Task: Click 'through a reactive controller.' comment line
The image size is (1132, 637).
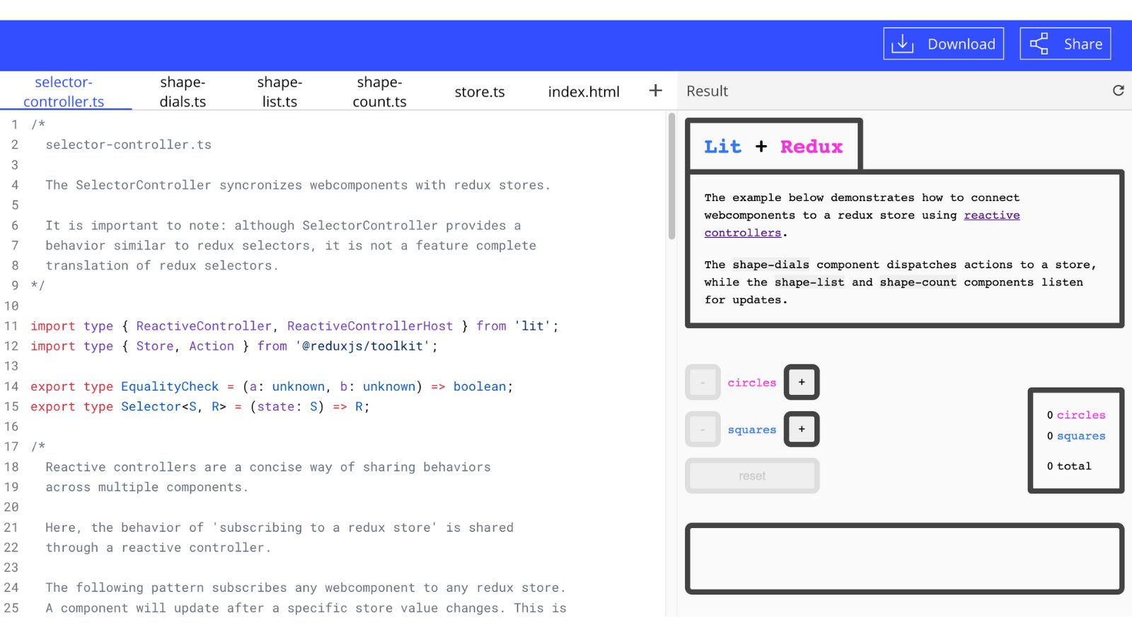Action: 158,548
